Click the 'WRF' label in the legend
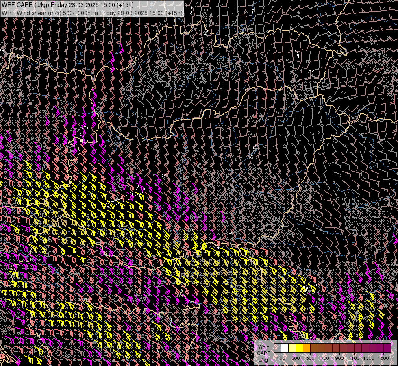The image size is (398, 366). tap(263, 347)
